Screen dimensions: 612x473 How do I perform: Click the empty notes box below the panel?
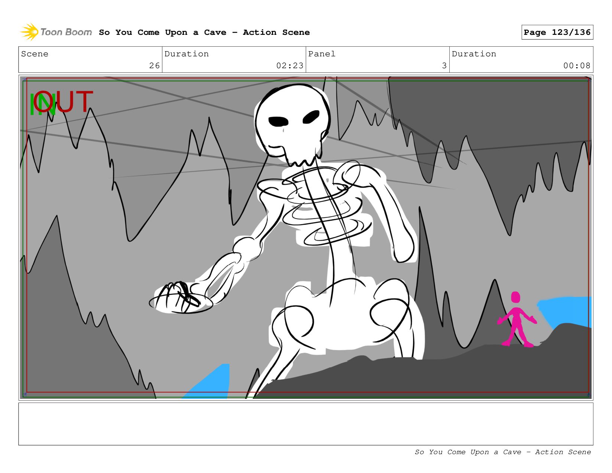click(x=306, y=424)
